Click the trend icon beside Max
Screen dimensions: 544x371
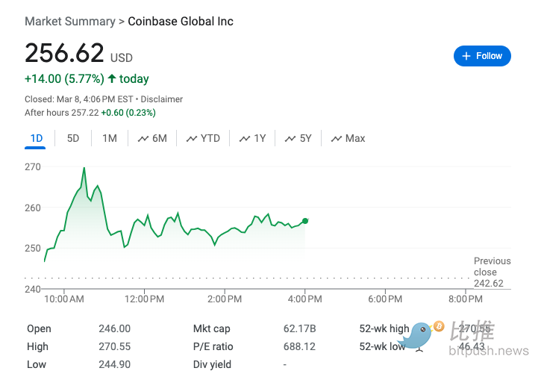(337, 139)
